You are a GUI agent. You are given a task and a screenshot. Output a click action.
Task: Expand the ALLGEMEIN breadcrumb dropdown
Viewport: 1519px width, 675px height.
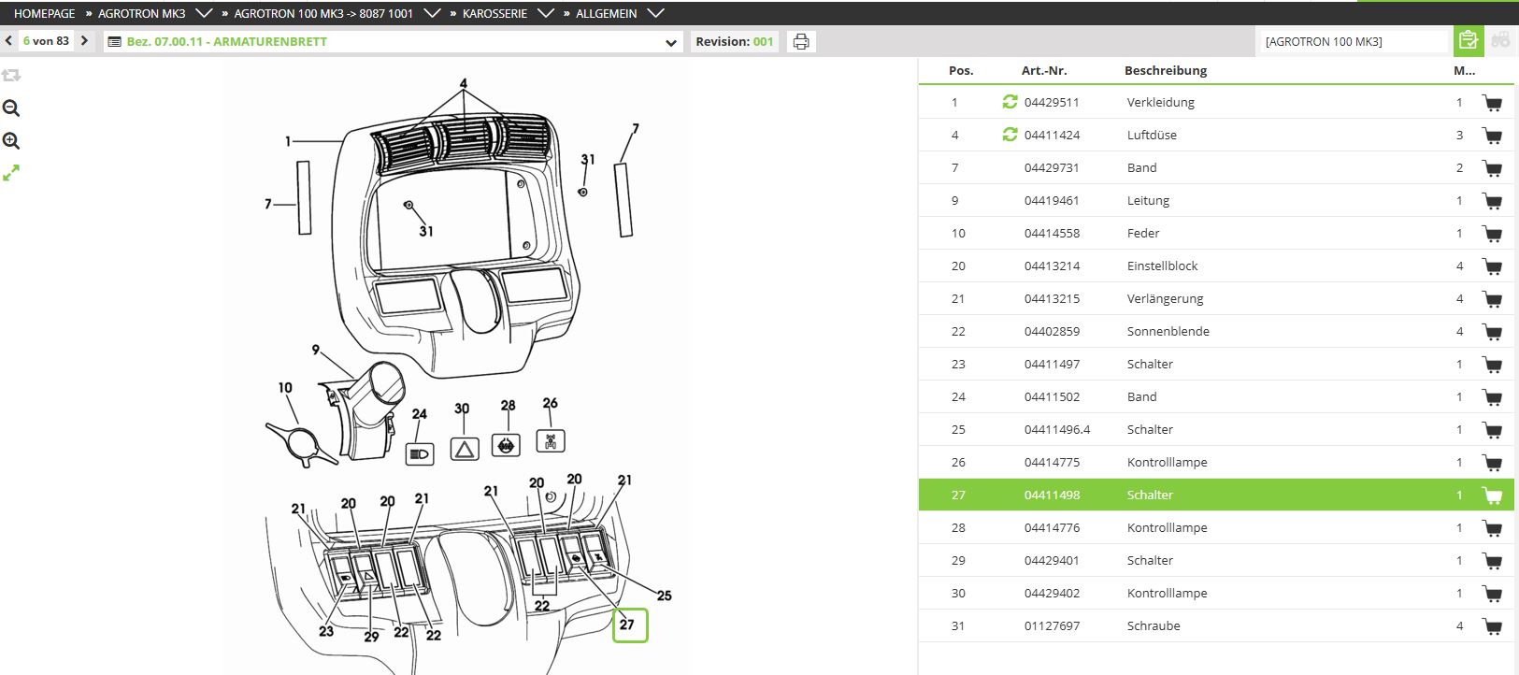655,13
